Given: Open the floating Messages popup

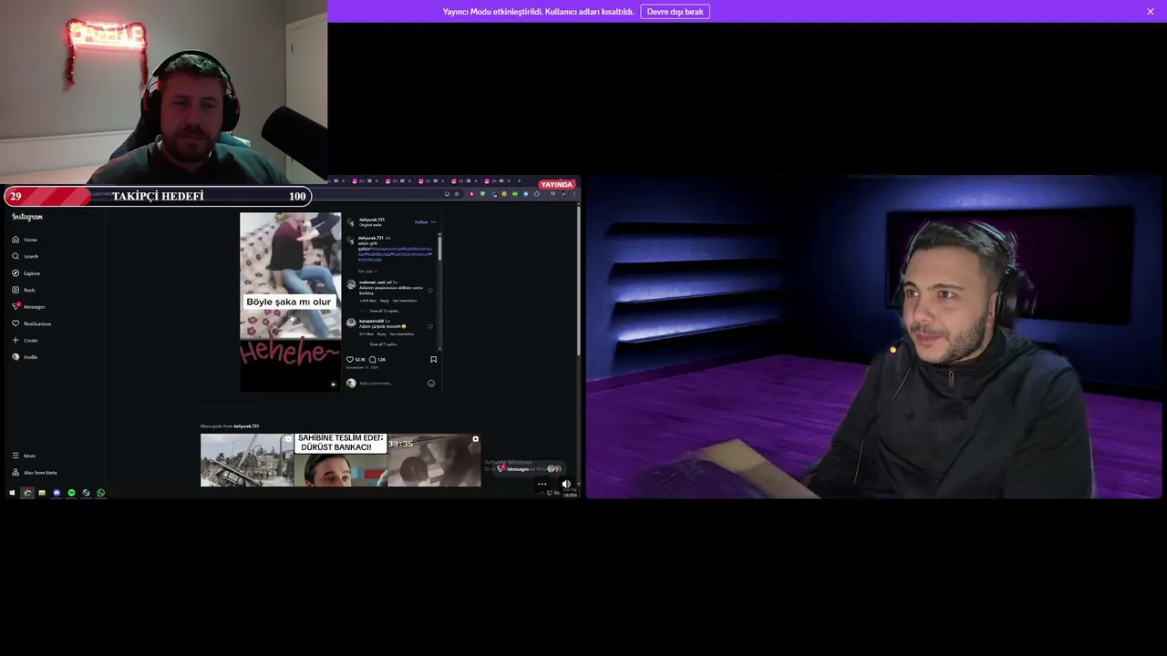Looking at the screenshot, I should (529, 468).
